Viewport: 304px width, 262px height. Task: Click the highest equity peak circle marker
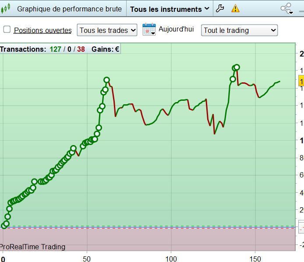point(237,67)
